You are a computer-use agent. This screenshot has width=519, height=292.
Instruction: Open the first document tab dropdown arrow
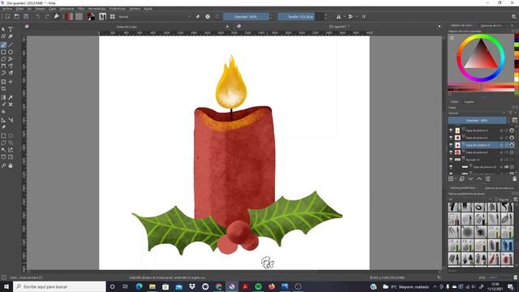(x=227, y=27)
